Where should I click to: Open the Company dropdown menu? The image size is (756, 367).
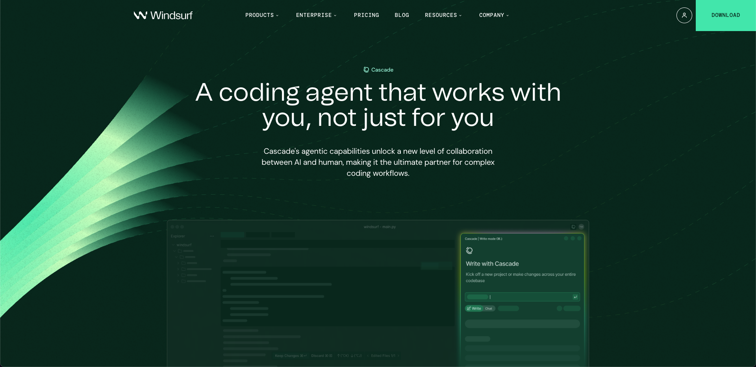click(494, 15)
